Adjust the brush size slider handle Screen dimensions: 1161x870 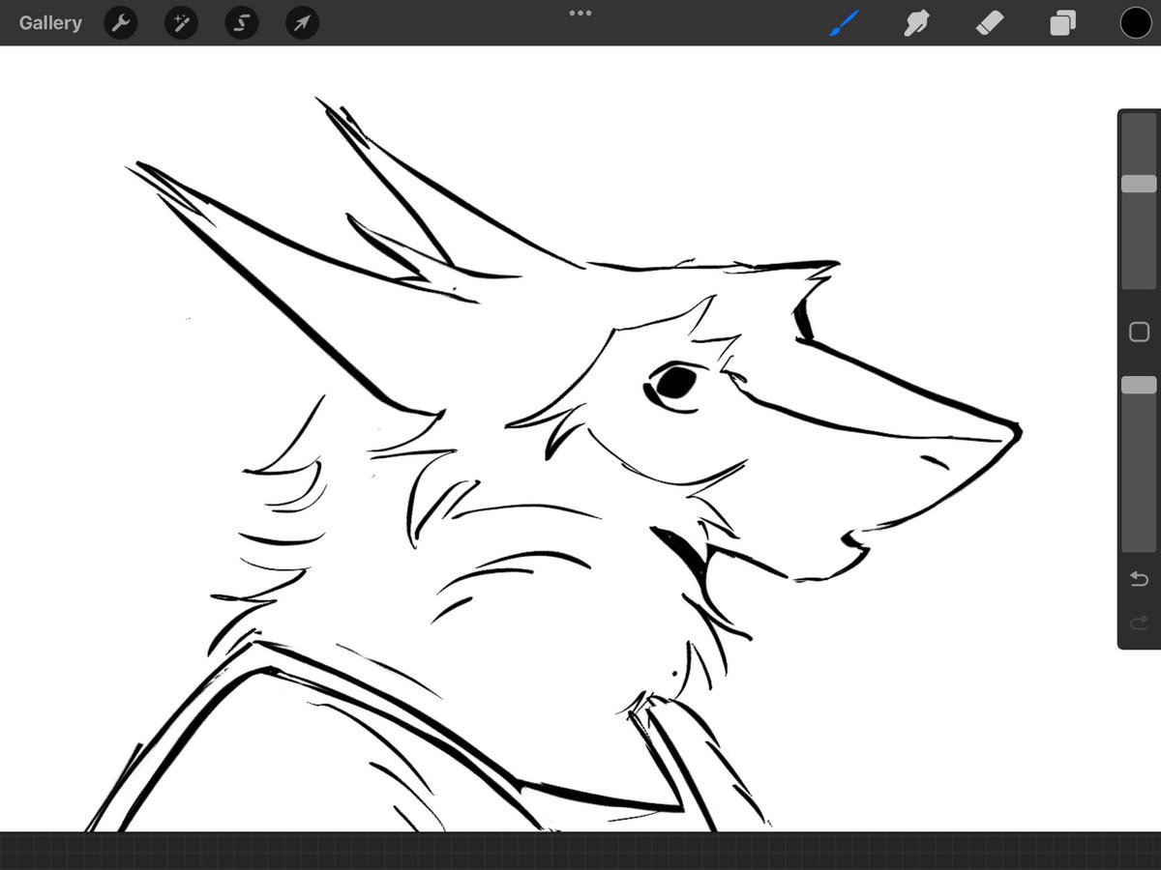1139,184
